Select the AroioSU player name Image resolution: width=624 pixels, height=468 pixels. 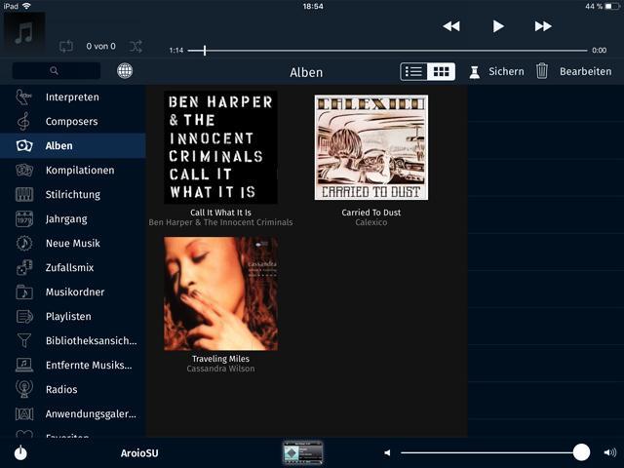pos(139,453)
